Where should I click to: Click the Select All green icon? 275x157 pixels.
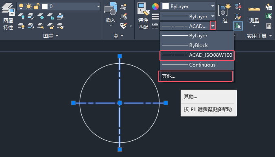click(268, 16)
